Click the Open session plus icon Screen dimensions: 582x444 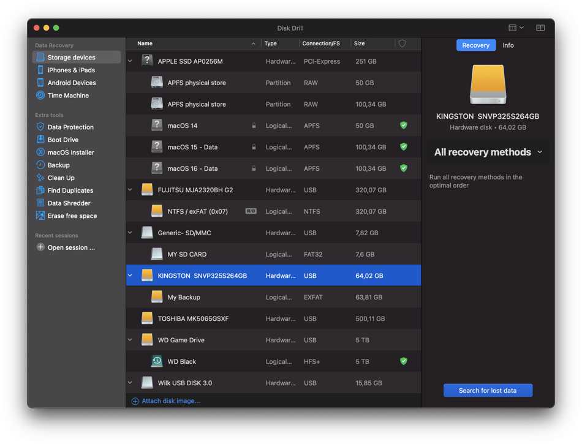[40, 247]
